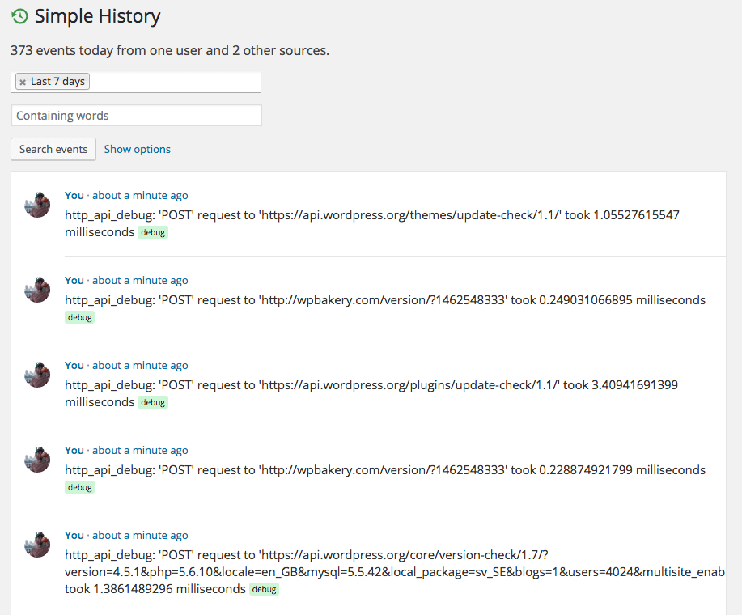Screen dimensions: 742x615
Task: Click debug tag on wpbakery 0.249031066895 event
Action: point(79,317)
